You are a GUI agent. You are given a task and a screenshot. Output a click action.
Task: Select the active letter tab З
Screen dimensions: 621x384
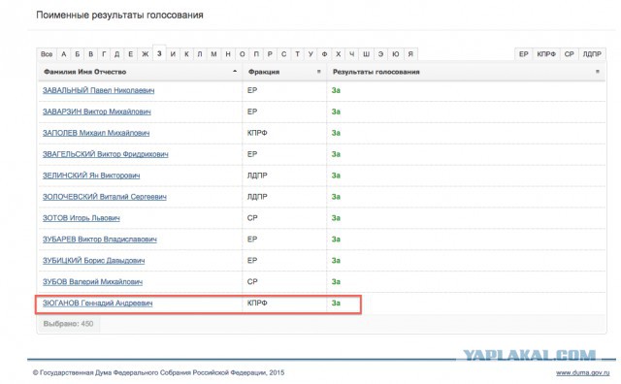click(159, 53)
